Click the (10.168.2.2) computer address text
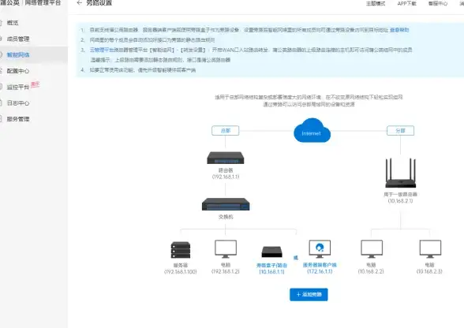The width and height of the screenshot is (464, 328). click(x=371, y=271)
